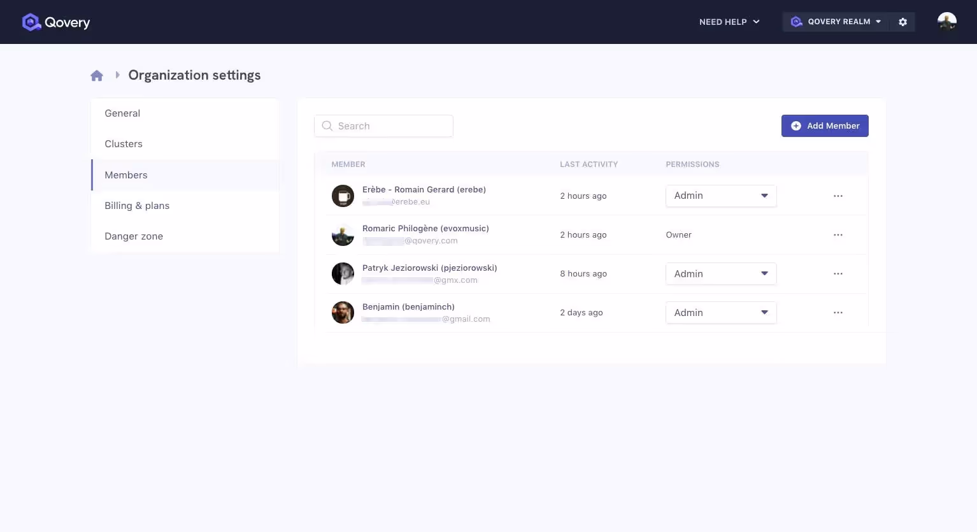This screenshot has height=532, width=977.
Task: Open the Danger zone section
Action: coord(134,236)
